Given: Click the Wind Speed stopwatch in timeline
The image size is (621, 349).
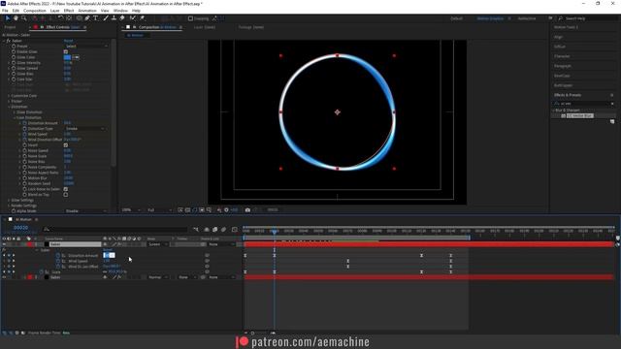Looking at the screenshot, I should pos(58,261).
